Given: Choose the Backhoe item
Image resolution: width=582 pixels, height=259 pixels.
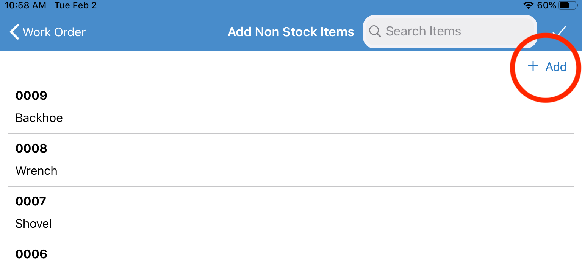Looking at the screenshot, I should coord(39,118).
